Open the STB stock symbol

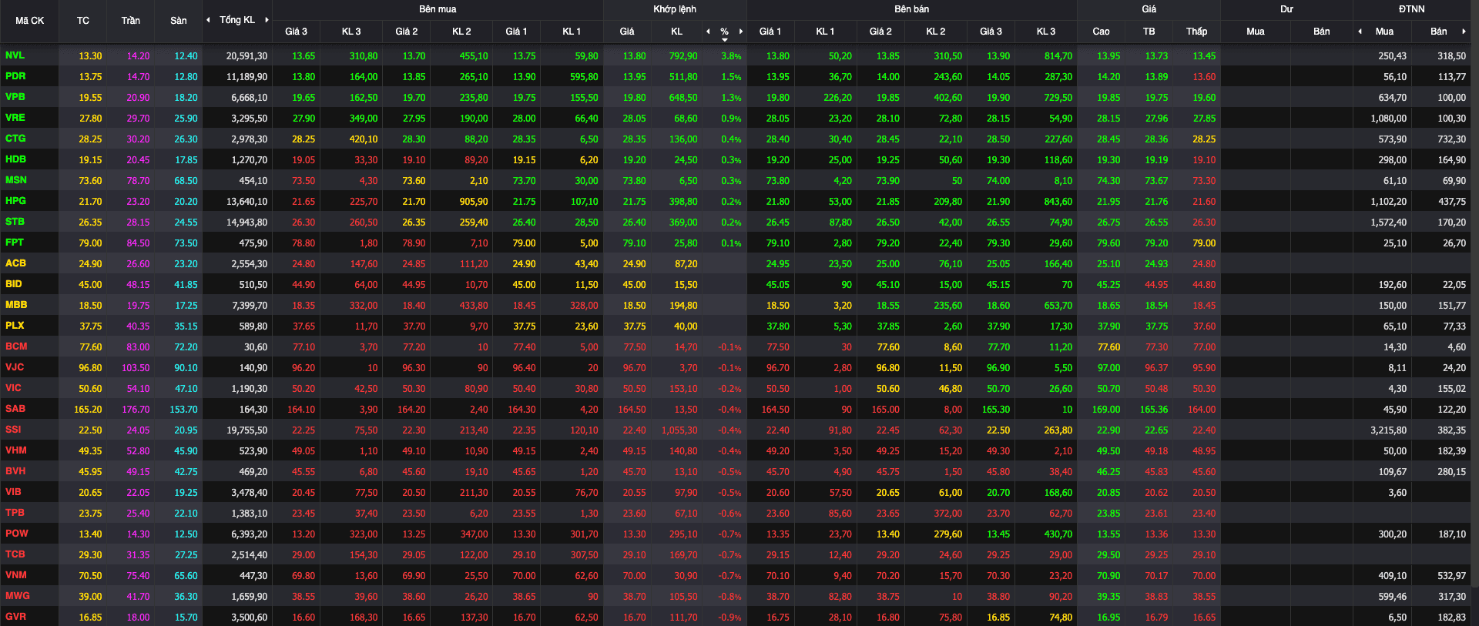[x=15, y=222]
